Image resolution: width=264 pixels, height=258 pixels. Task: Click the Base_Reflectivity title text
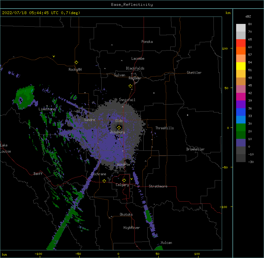pos(132,5)
